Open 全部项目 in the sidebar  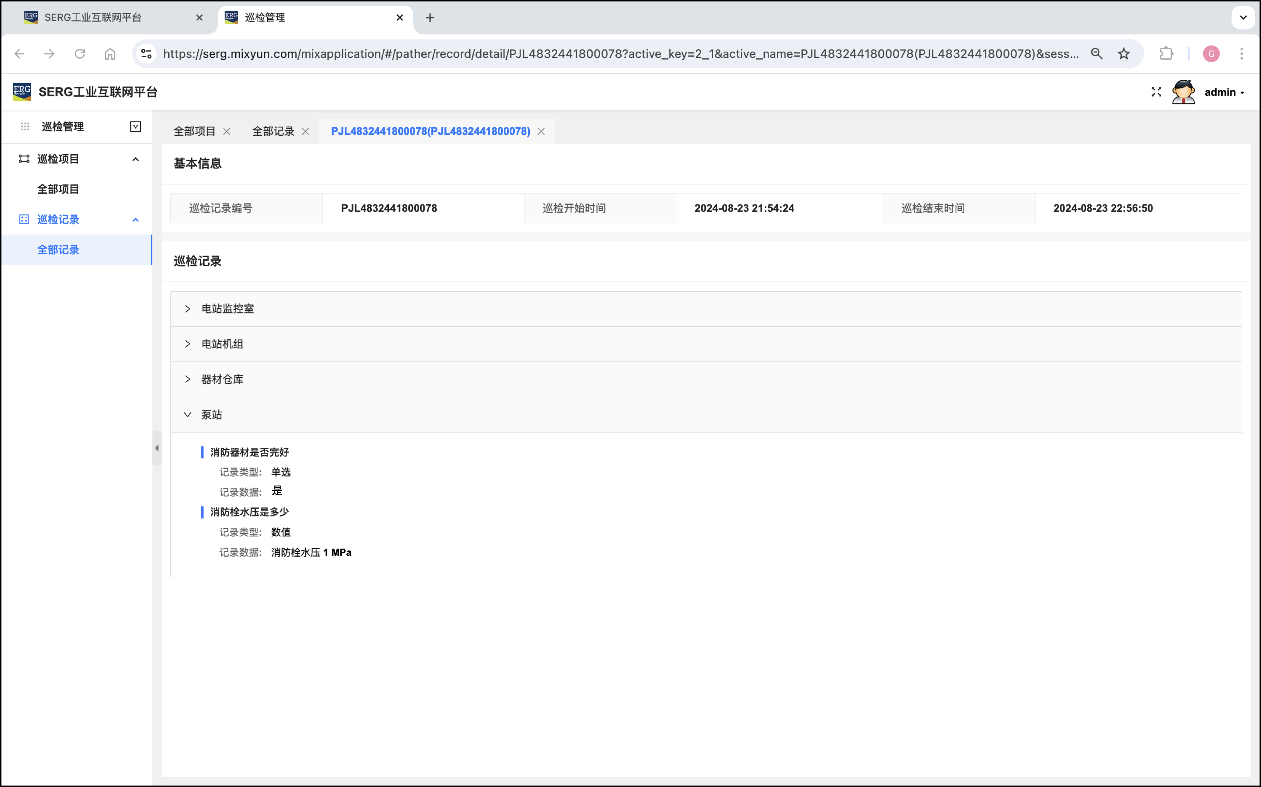tap(58, 189)
